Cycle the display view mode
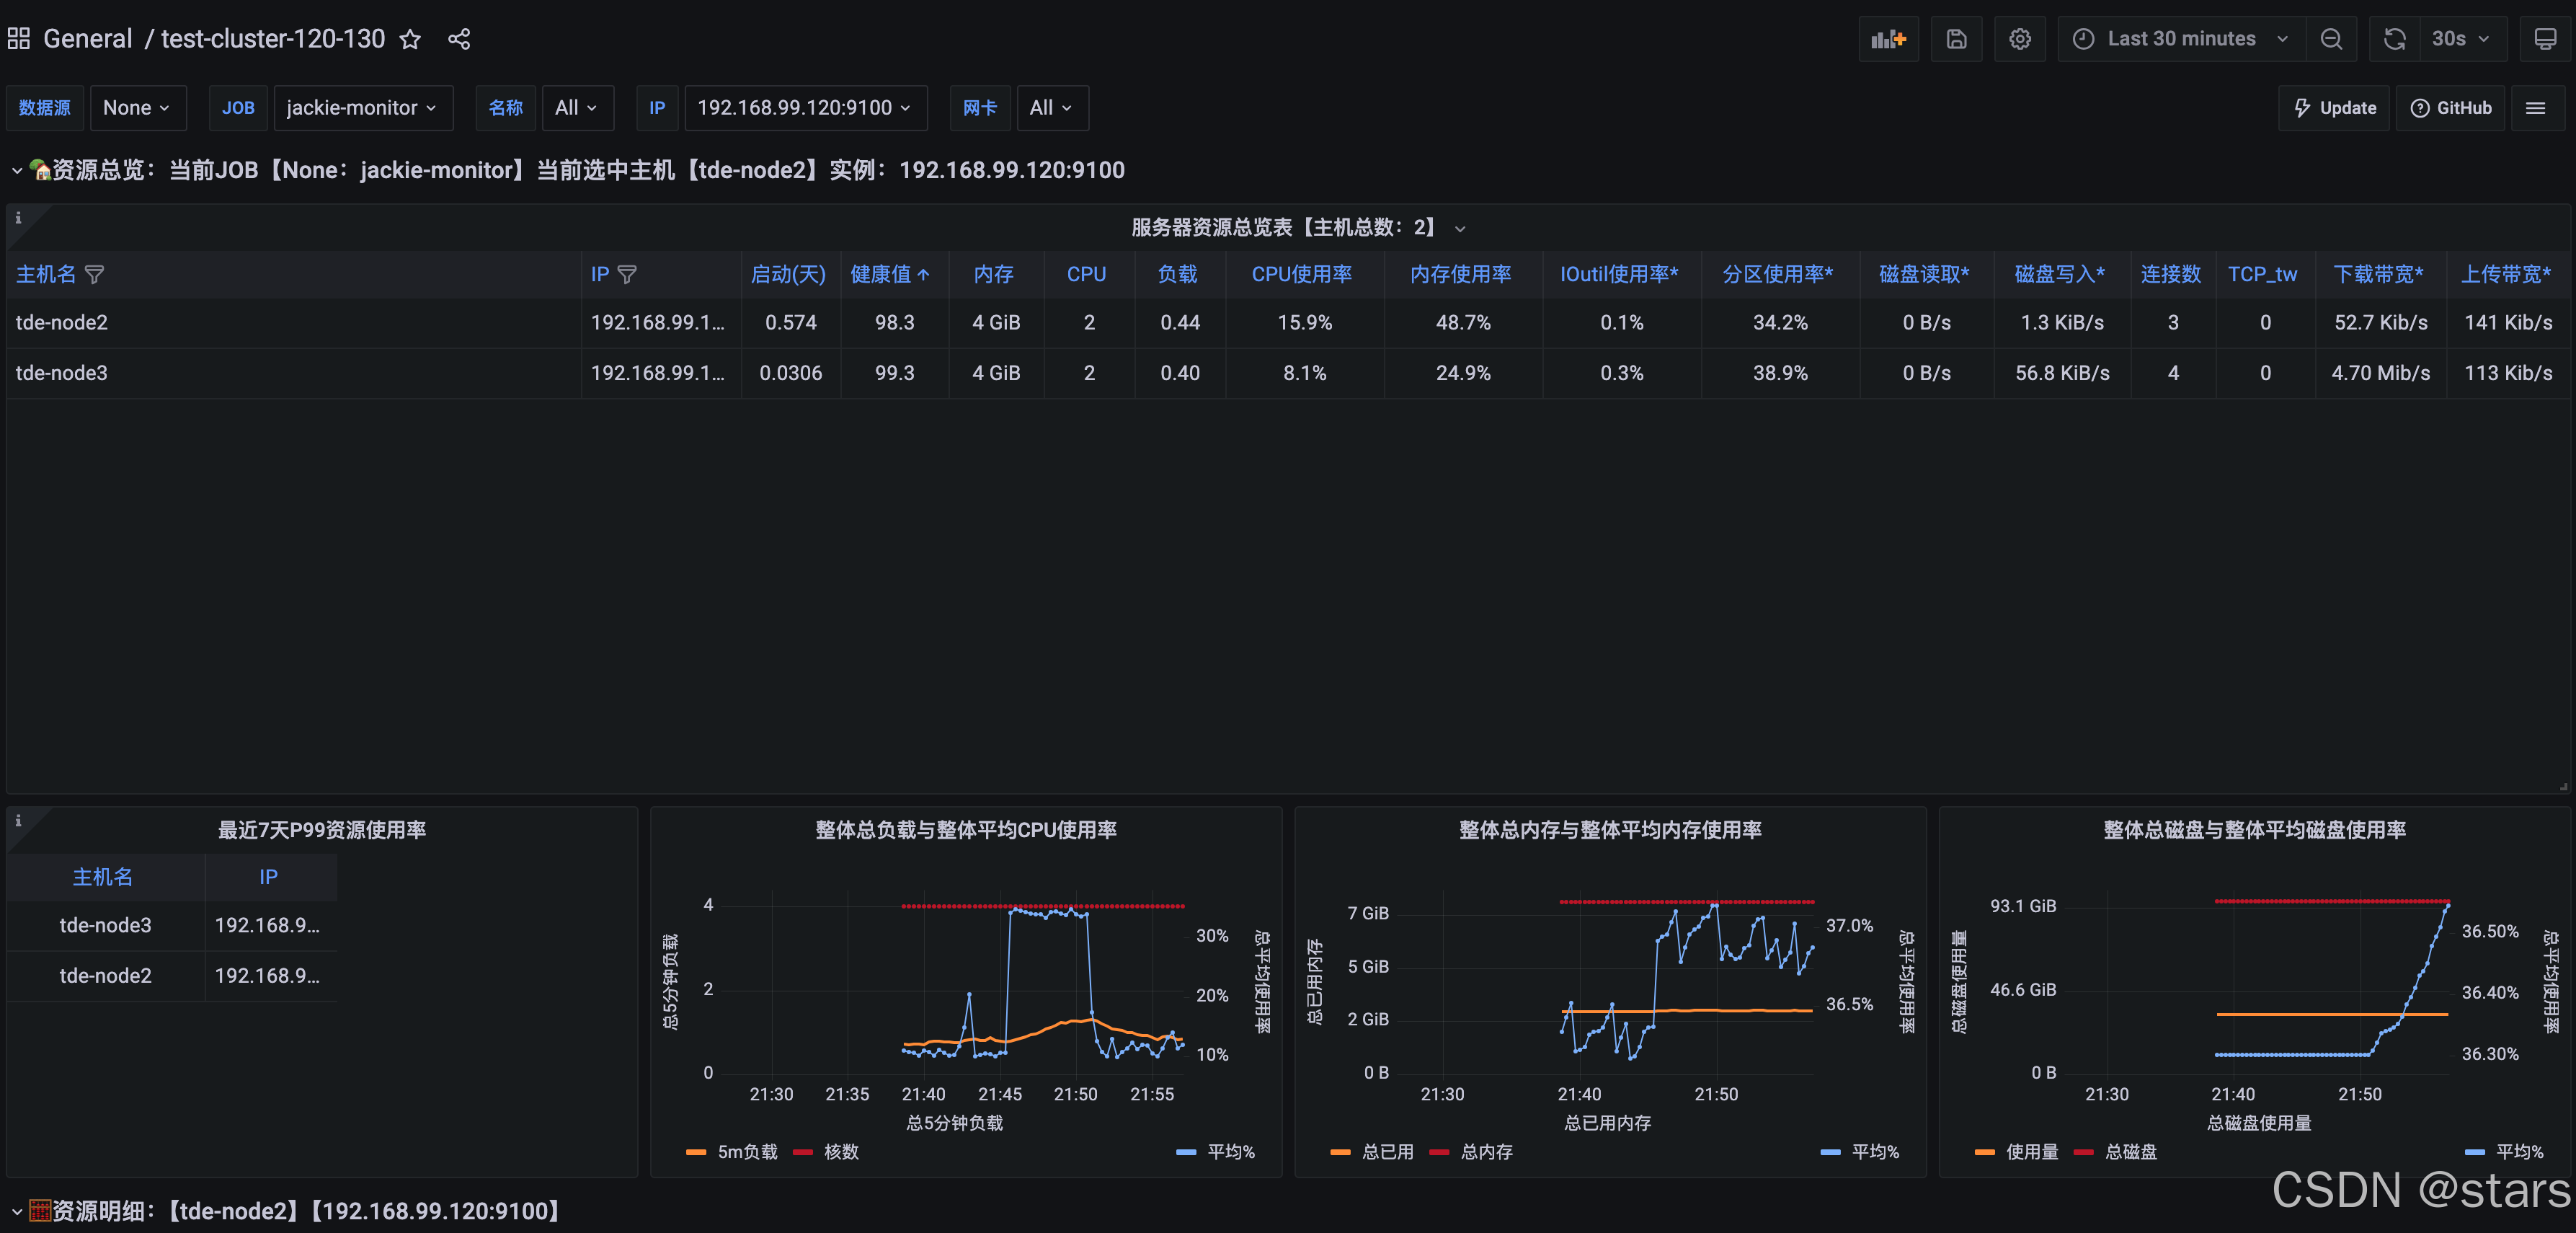 (x=2545, y=39)
